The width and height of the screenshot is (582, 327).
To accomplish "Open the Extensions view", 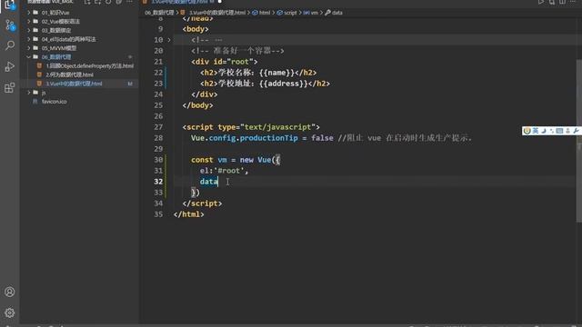I will tap(10, 87).
